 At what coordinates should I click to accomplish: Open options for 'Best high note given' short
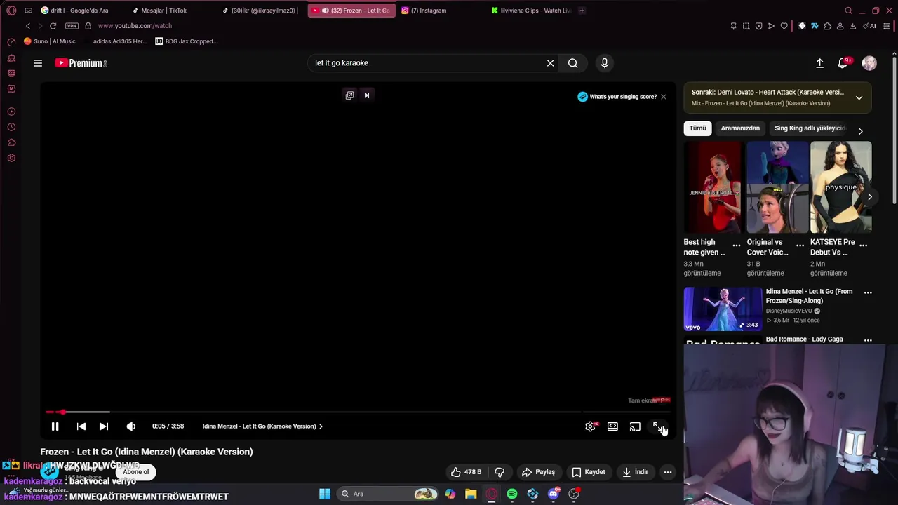[737, 245]
